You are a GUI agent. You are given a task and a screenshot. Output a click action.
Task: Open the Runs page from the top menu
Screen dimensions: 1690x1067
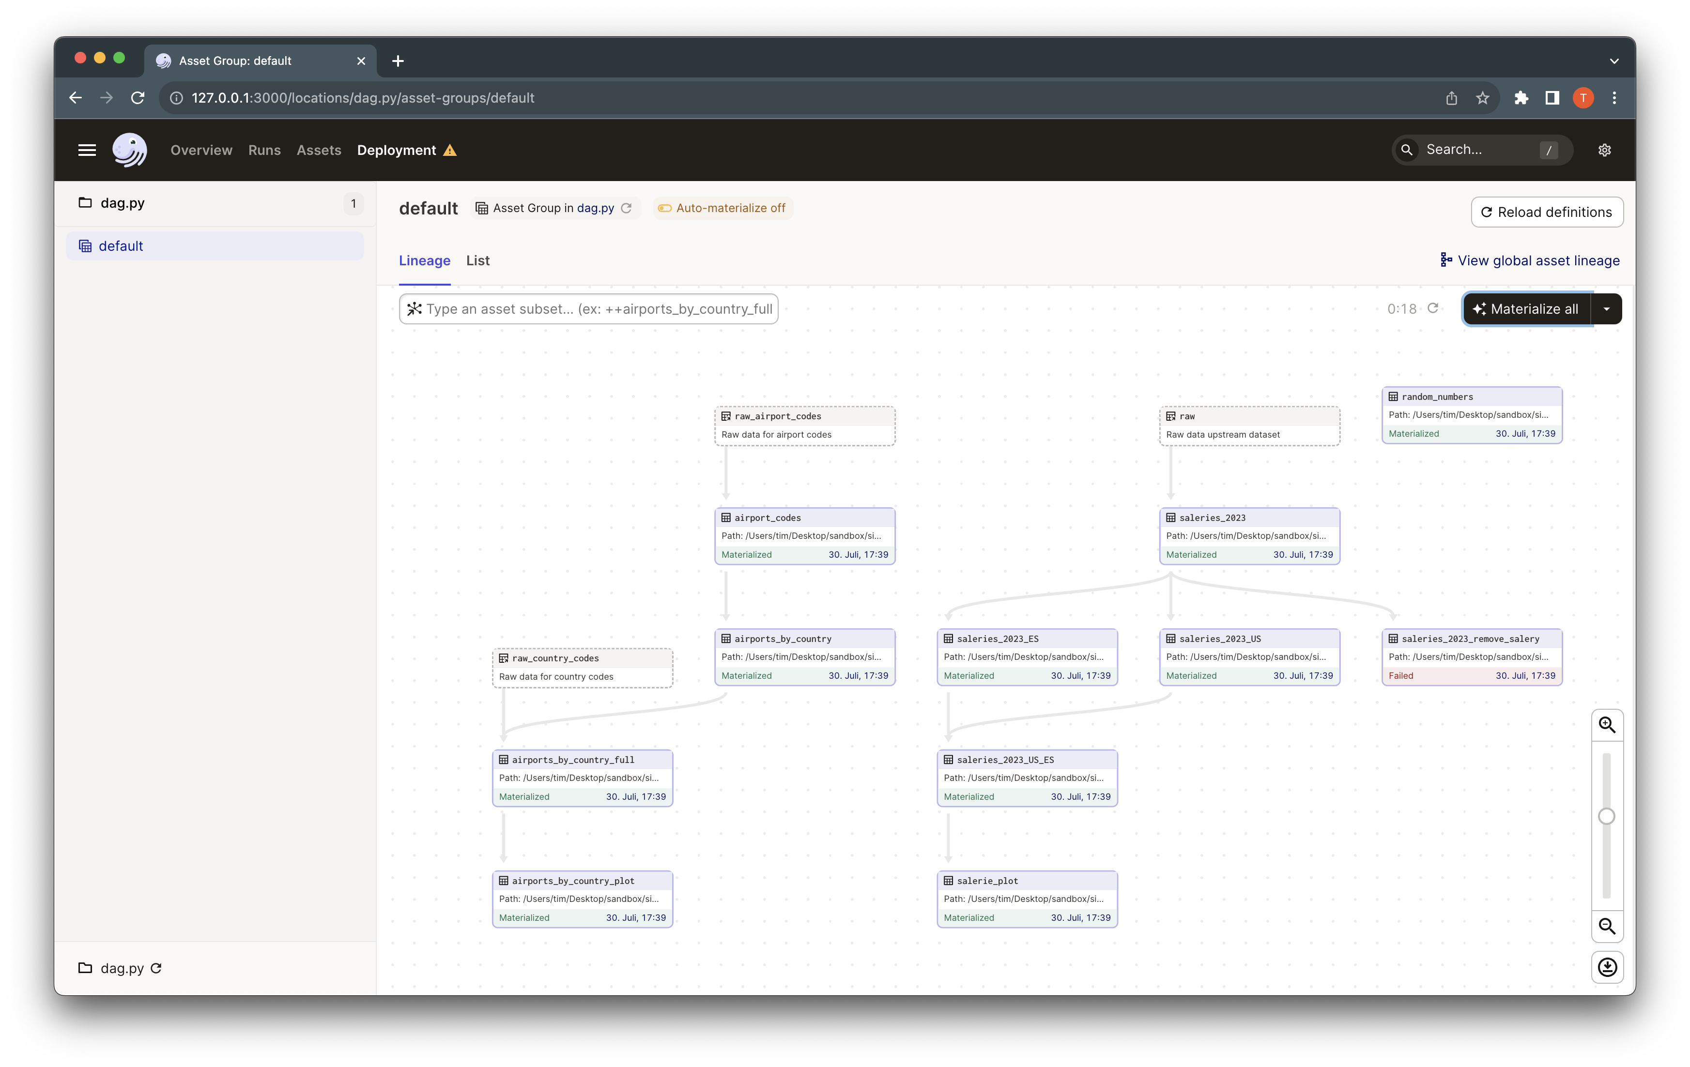264,150
